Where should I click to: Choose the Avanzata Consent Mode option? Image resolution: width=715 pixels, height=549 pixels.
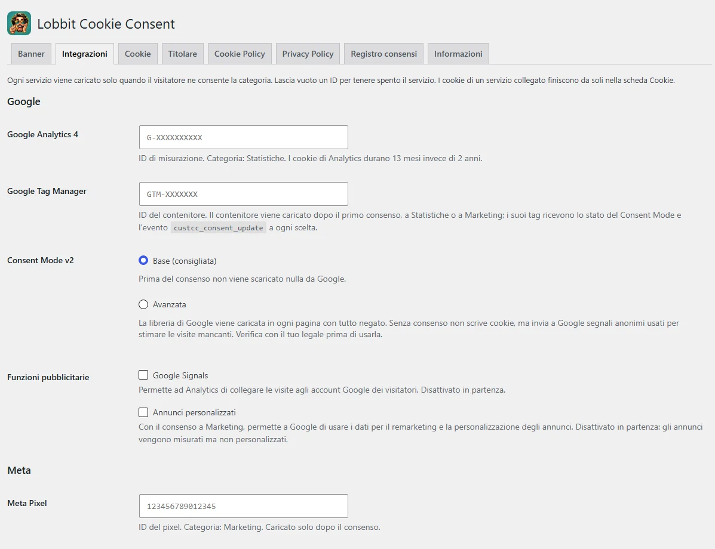tap(143, 304)
